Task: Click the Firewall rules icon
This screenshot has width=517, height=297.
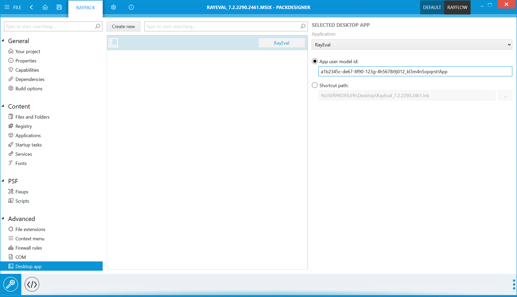Action: pos(11,248)
